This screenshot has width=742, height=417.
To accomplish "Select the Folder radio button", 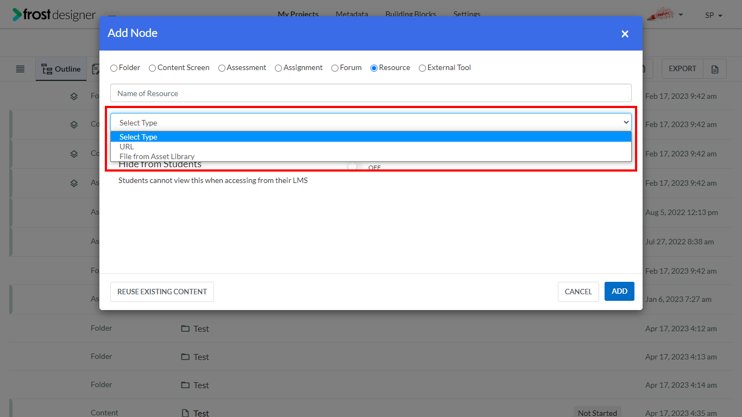I will point(114,68).
